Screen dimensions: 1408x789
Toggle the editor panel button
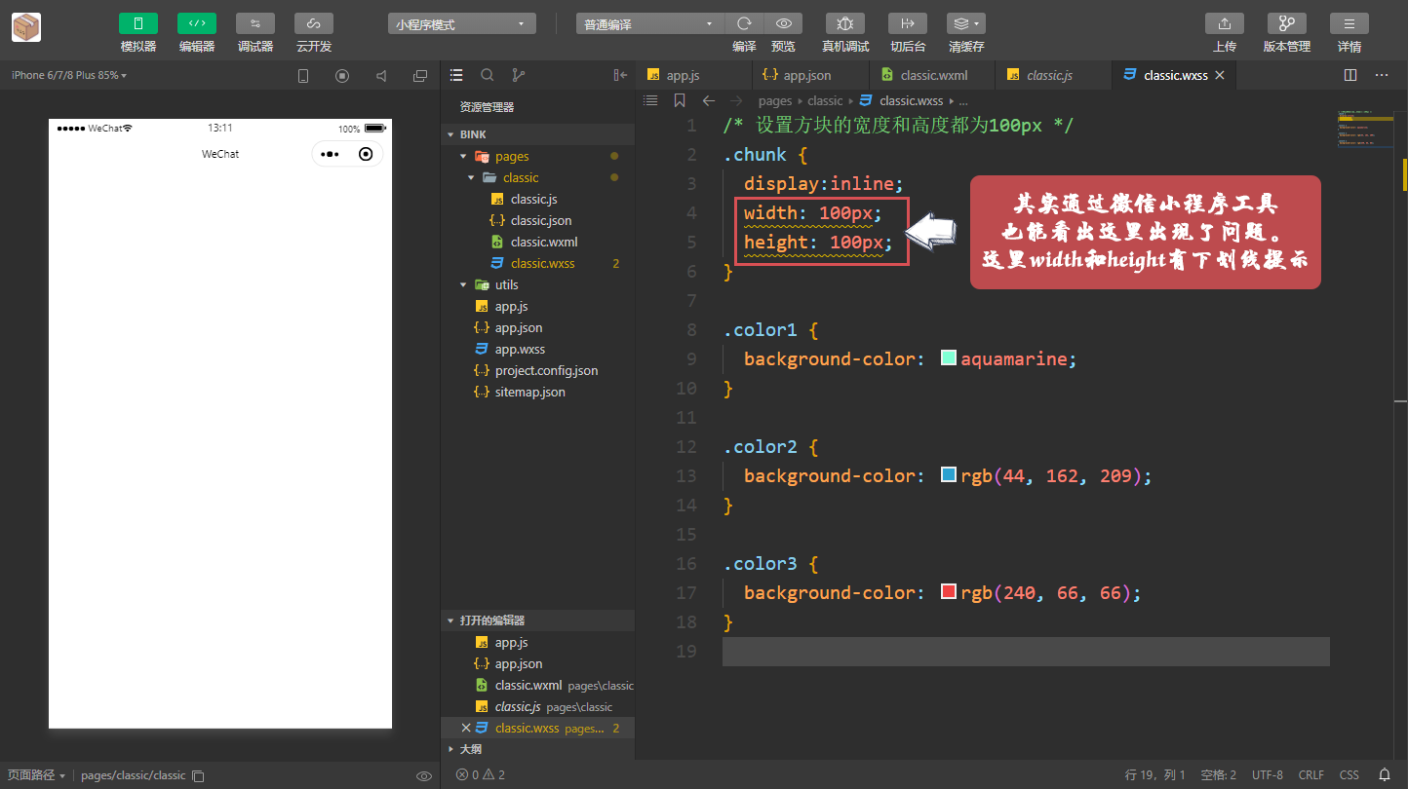pos(197,23)
